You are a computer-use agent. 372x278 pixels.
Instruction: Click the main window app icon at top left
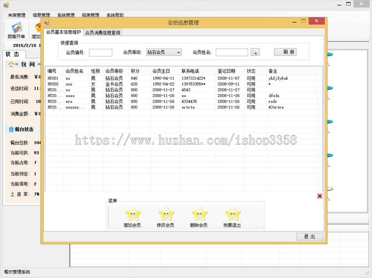click(6, 4)
